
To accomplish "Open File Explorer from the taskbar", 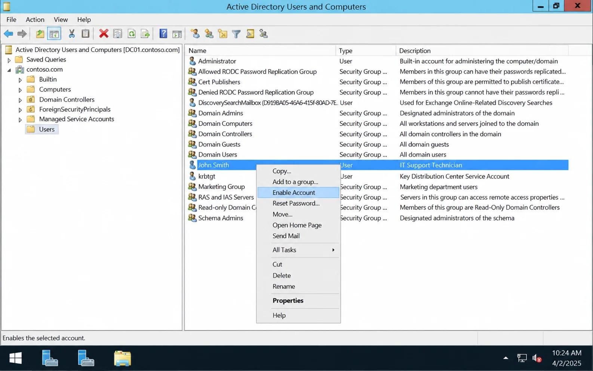I will pyautogui.click(x=122, y=358).
